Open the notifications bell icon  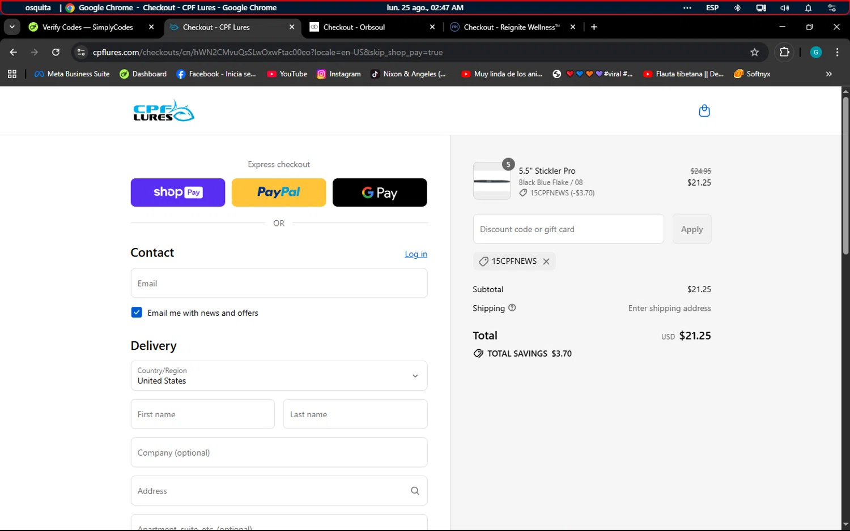[x=808, y=8]
